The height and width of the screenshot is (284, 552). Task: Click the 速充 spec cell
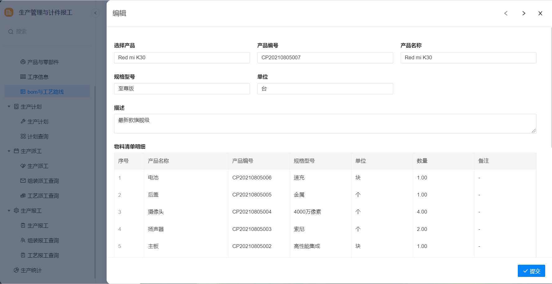pos(299,178)
